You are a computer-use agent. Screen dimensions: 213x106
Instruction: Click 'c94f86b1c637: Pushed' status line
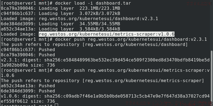[x=28, y=50]
